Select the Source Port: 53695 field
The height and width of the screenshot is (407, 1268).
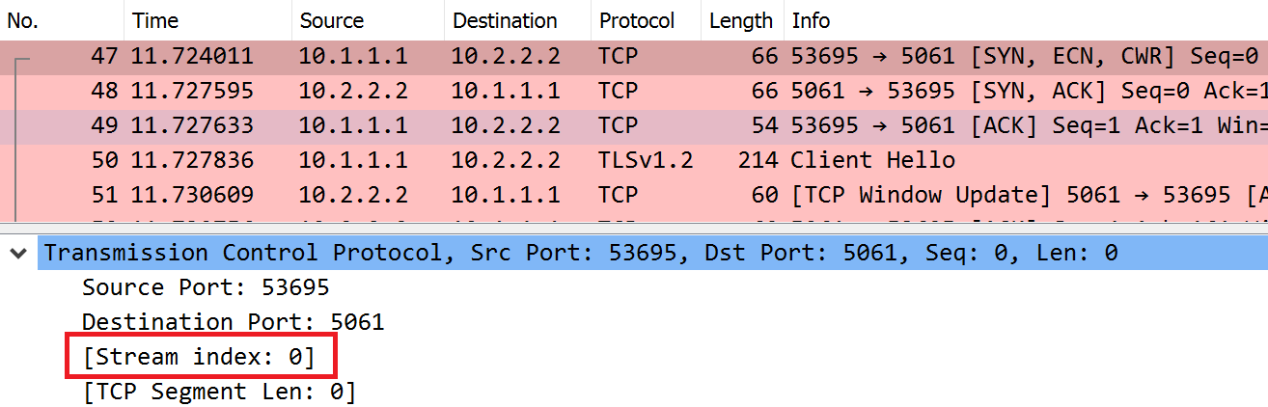(206, 287)
